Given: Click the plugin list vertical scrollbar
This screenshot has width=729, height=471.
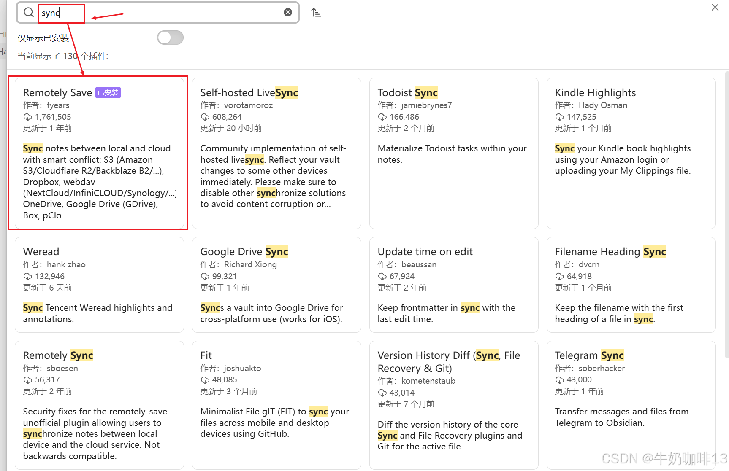Looking at the screenshot, I should pos(726,215).
